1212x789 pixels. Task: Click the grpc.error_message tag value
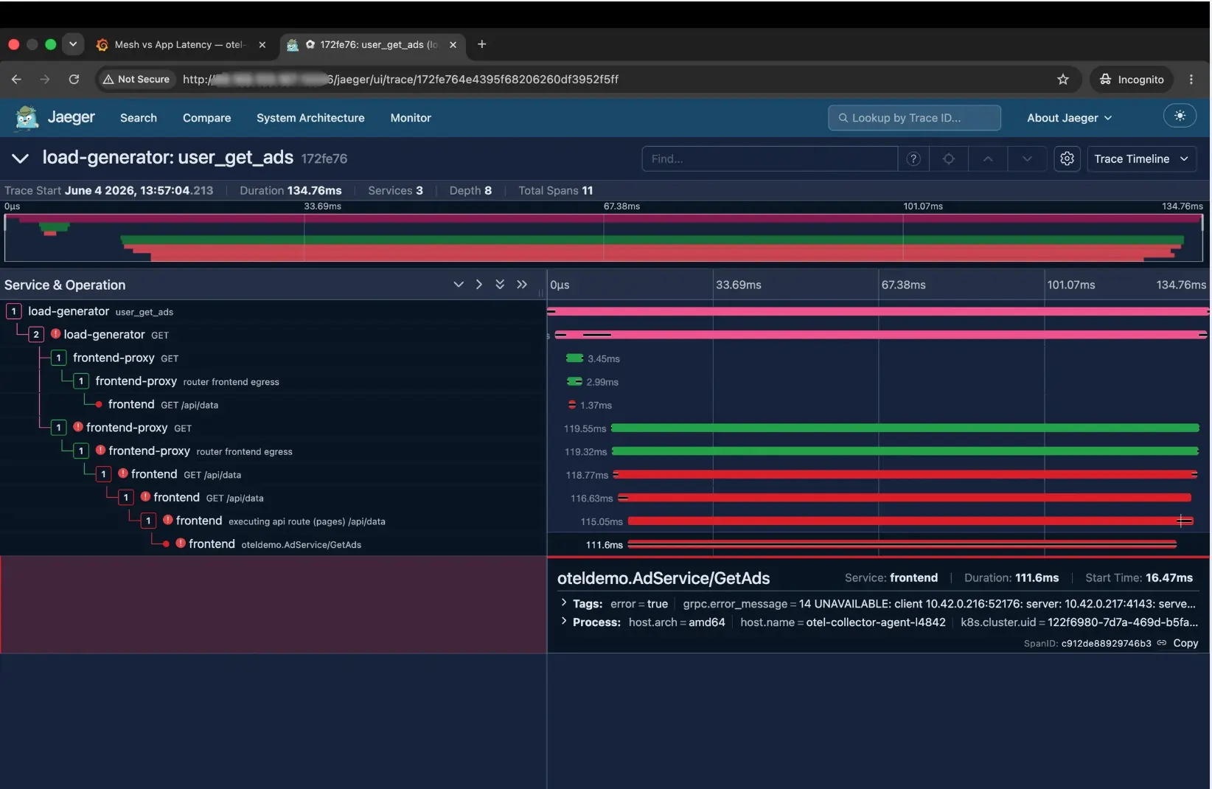point(997,603)
